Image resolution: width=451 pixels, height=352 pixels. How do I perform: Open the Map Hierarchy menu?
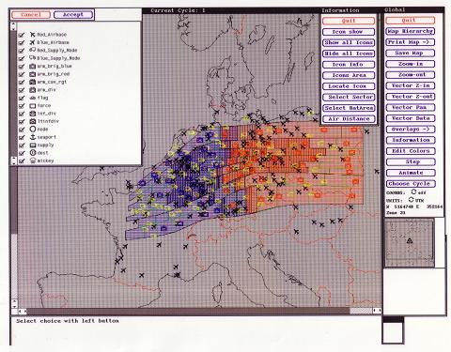(x=410, y=31)
